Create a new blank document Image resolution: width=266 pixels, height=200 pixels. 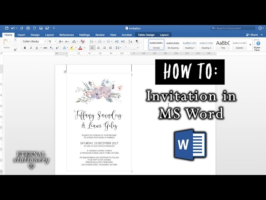pyautogui.click(x=34, y=28)
